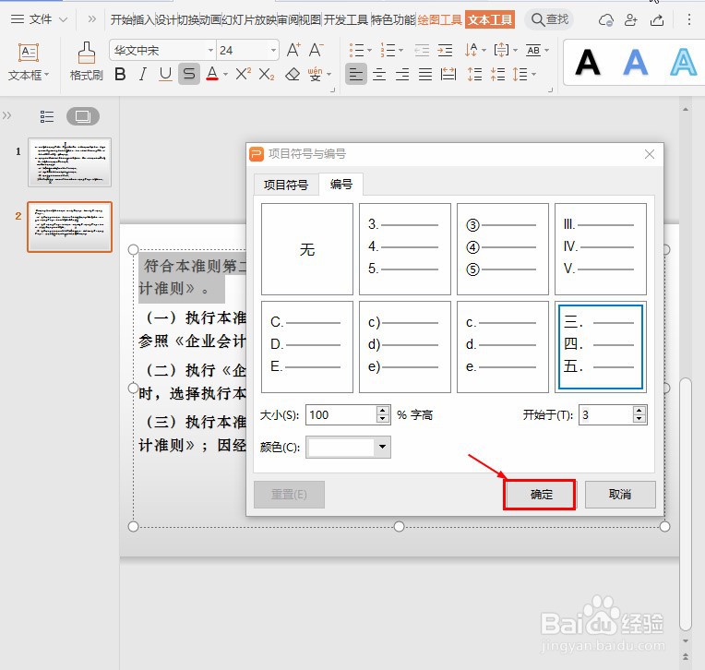Open the 文件 menu
This screenshot has width=705, height=670.
coord(39,19)
